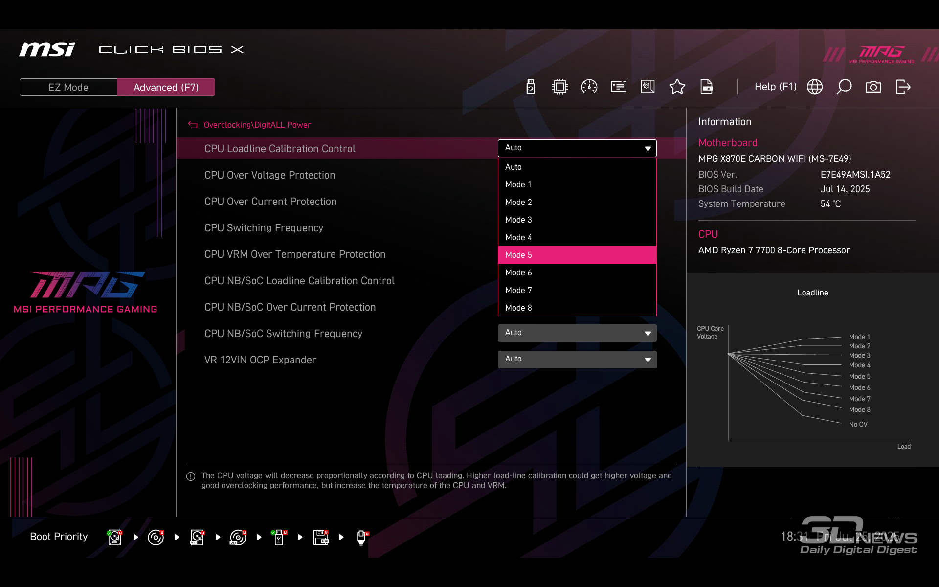Select the USB key boot device icon
939x587 pixels.
279,537
